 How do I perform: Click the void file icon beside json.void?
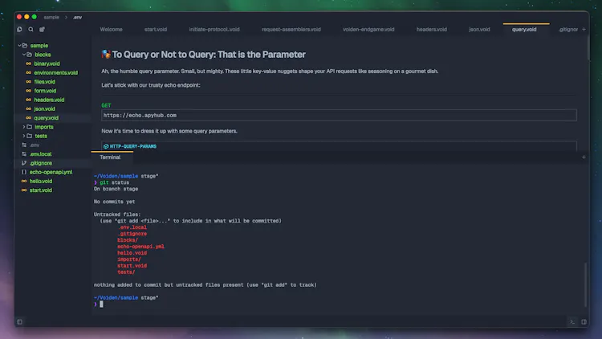pyautogui.click(x=28, y=108)
